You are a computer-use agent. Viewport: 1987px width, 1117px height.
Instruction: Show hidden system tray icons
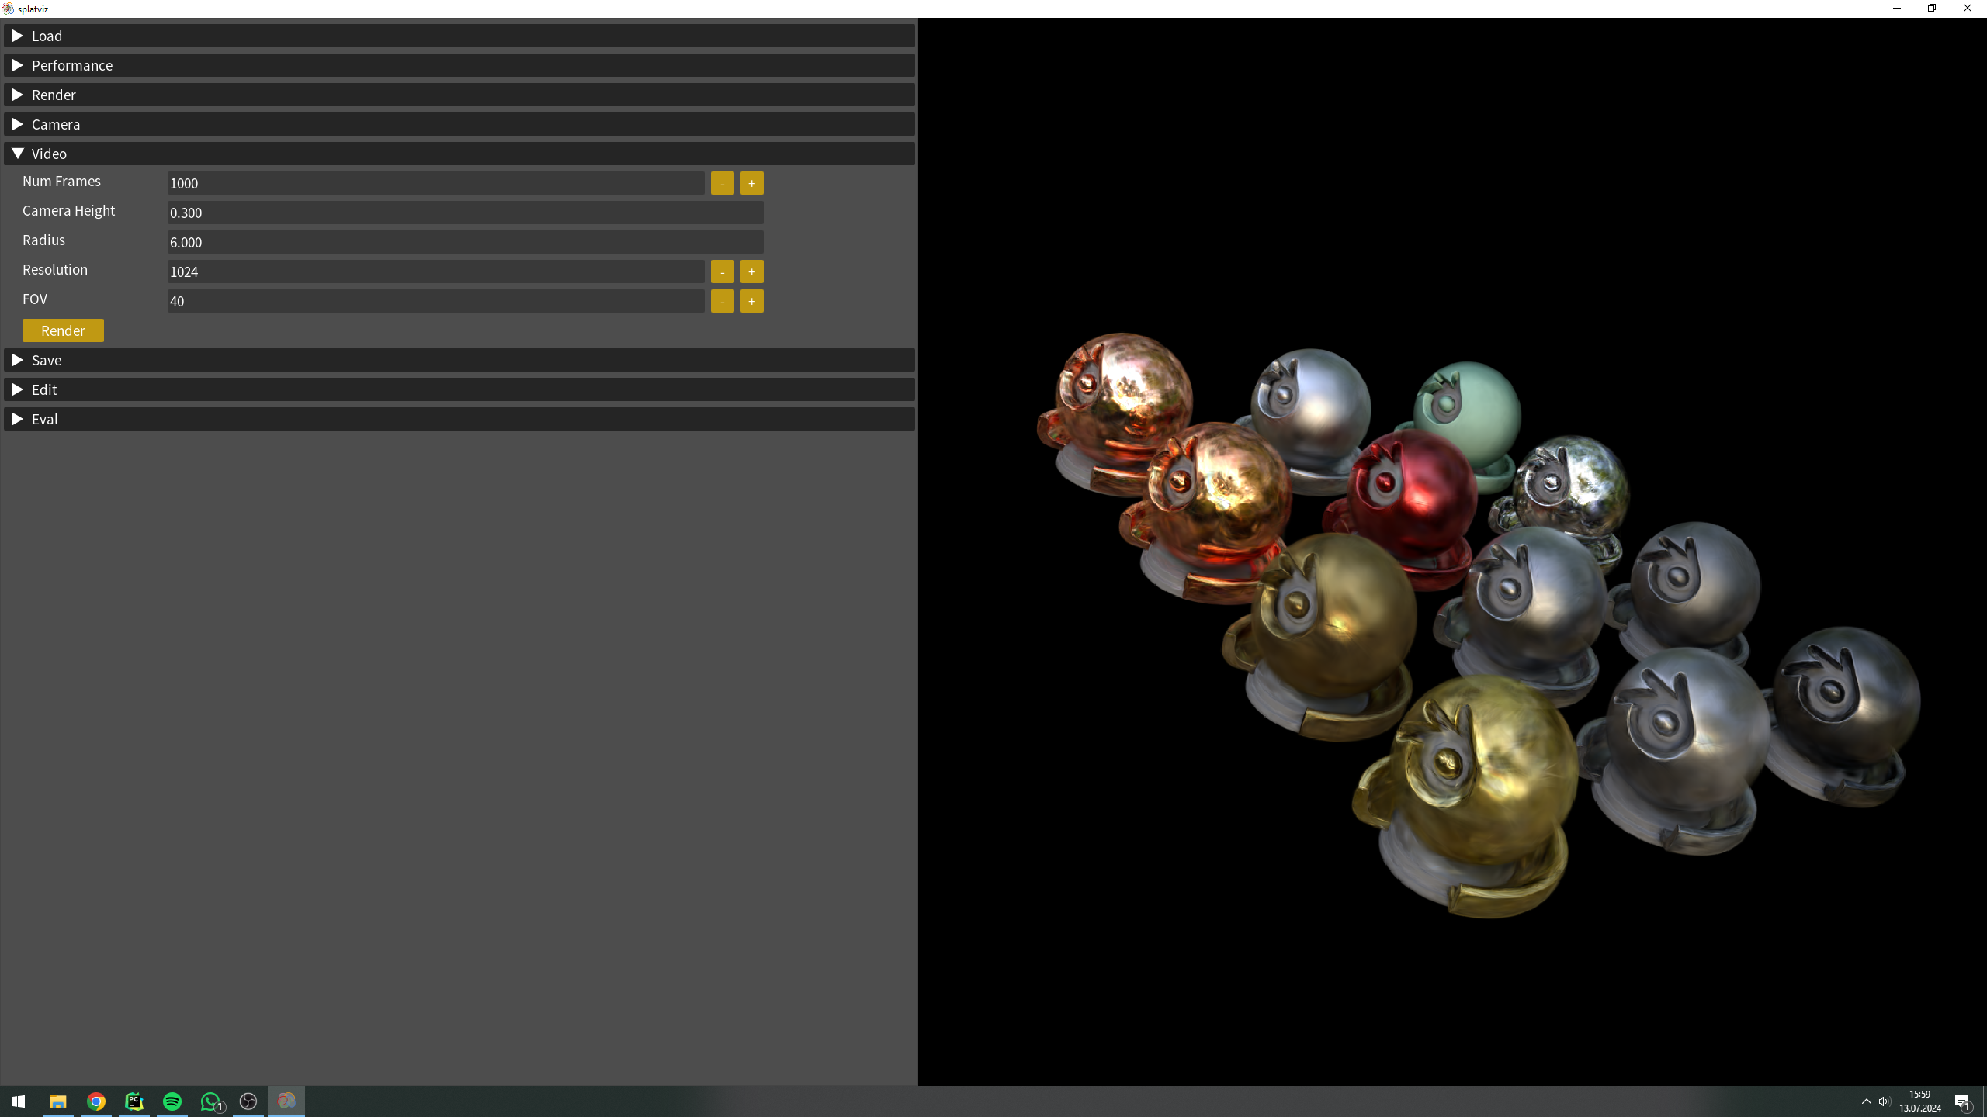tap(1867, 1101)
